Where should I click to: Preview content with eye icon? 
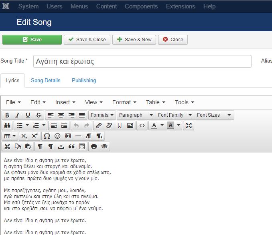(x=104, y=147)
